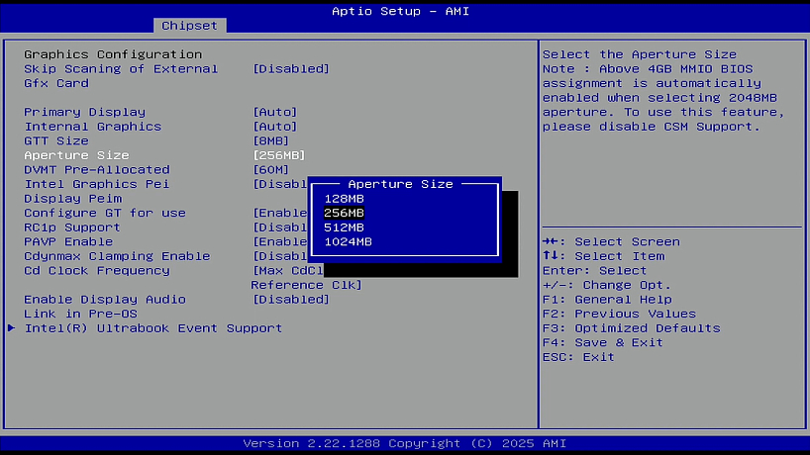Viewport: 810px width, 455px height.
Task: Pick 512MB from Aperture Size list
Action: click(344, 227)
